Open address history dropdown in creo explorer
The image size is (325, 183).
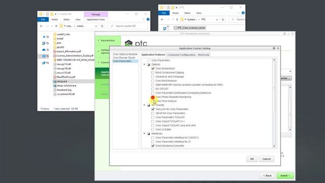pyautogui.click(x=96, y=26)
